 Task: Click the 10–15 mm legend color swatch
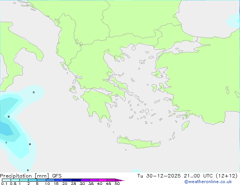(x=50, y=180)
